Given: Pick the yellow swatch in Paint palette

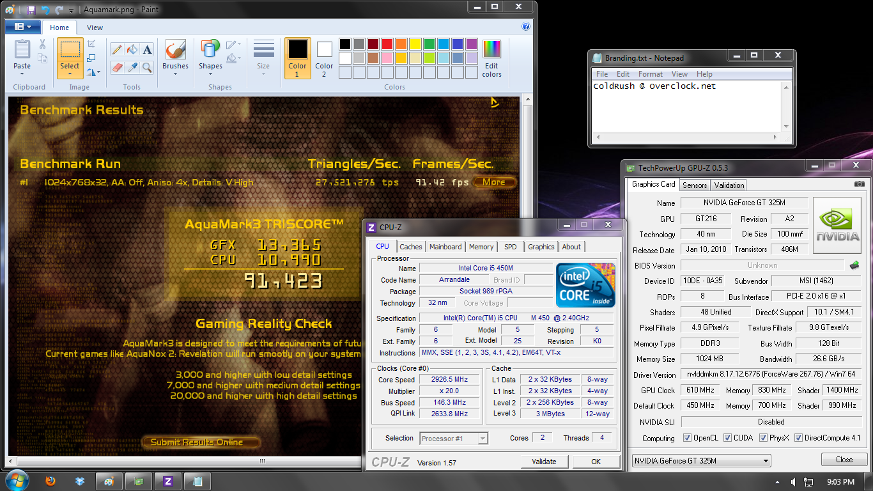Looking at the screenshot, I should click(415, 44).
